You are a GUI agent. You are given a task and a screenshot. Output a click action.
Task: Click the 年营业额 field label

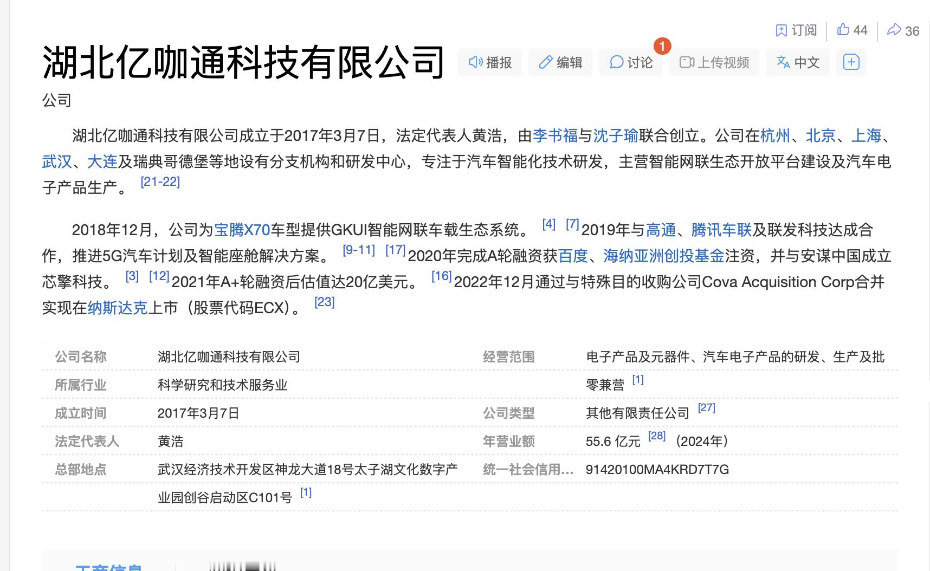point(509,442)
